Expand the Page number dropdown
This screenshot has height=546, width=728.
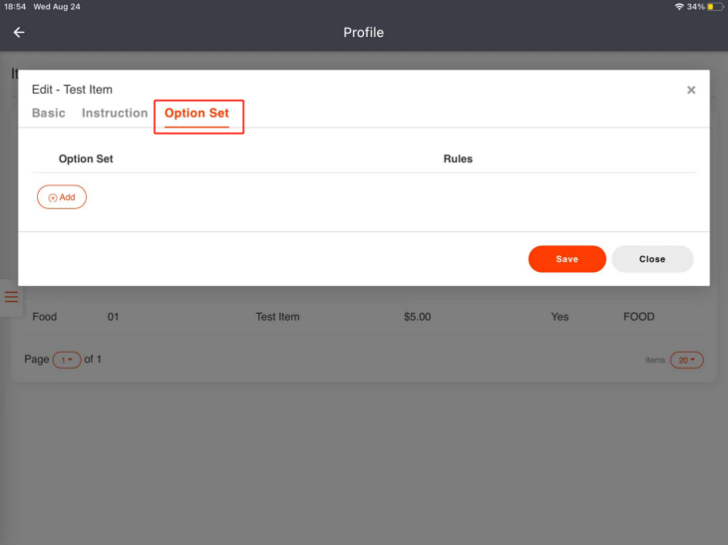67,360
